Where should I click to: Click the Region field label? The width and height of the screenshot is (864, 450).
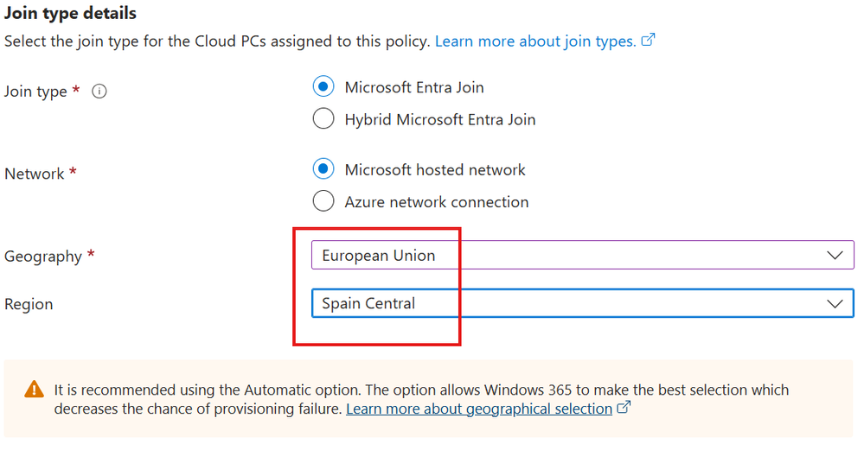click(29, 304)
